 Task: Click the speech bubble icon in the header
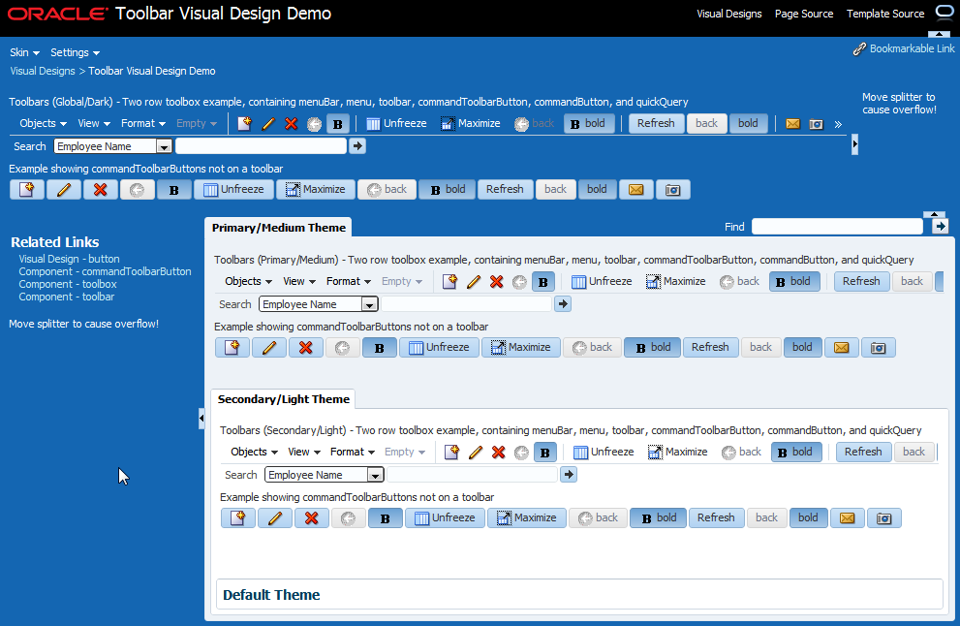tap(945, 13)
